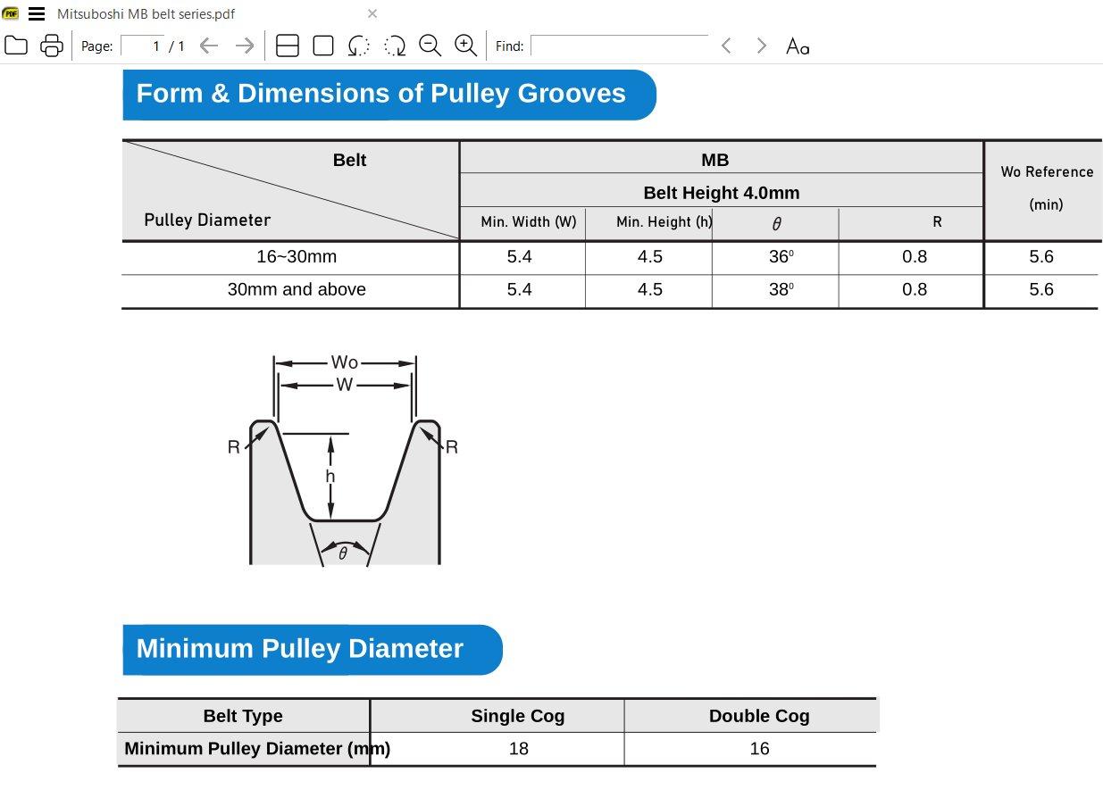
Task: Print the document
Action: (x=52, y=46)
